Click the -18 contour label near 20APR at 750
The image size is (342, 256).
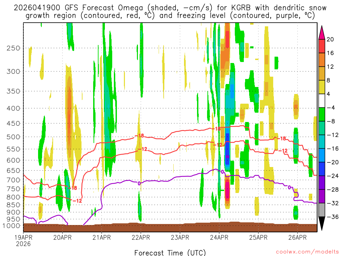72,188
